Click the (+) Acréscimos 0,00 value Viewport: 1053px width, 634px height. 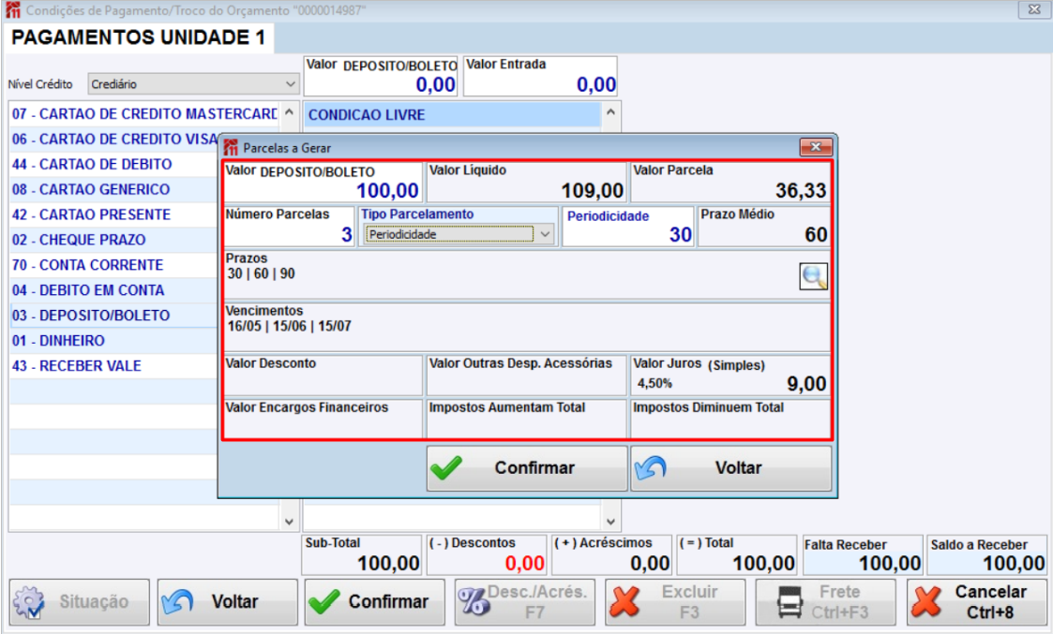(x=650, y=564)
